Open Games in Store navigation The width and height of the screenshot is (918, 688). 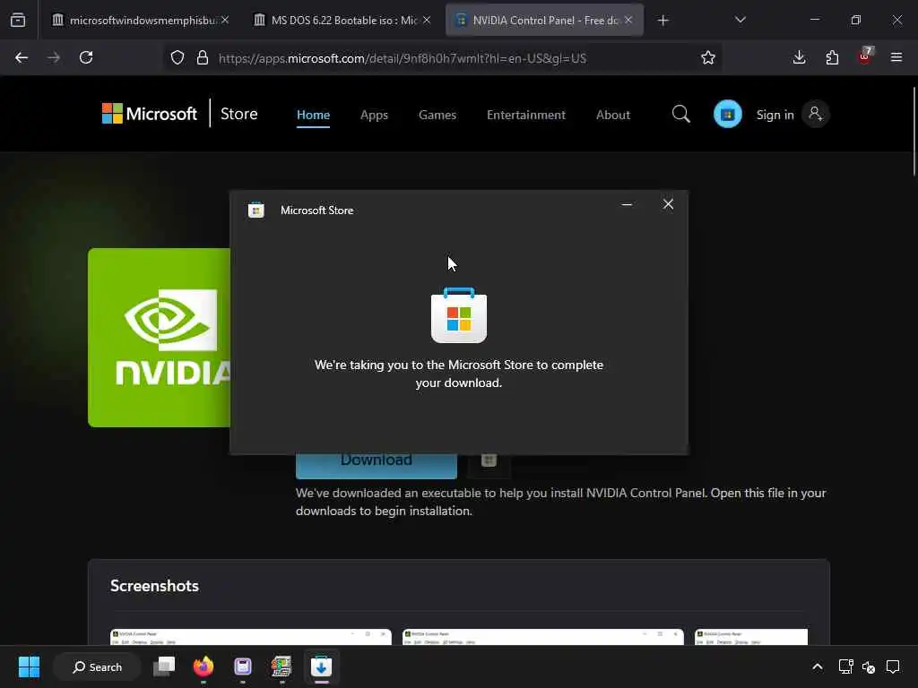[437, 115]
